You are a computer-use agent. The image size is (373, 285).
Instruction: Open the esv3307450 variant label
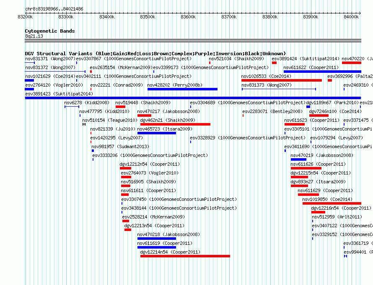click(179, 199)
